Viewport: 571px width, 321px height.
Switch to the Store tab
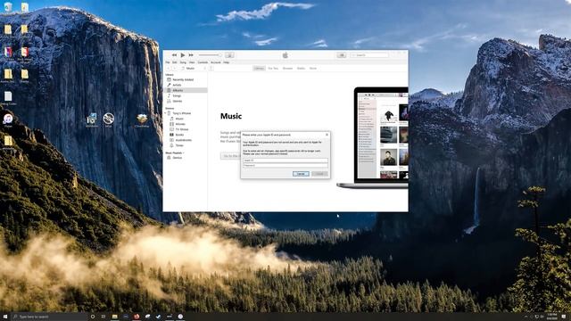point(313,68)
